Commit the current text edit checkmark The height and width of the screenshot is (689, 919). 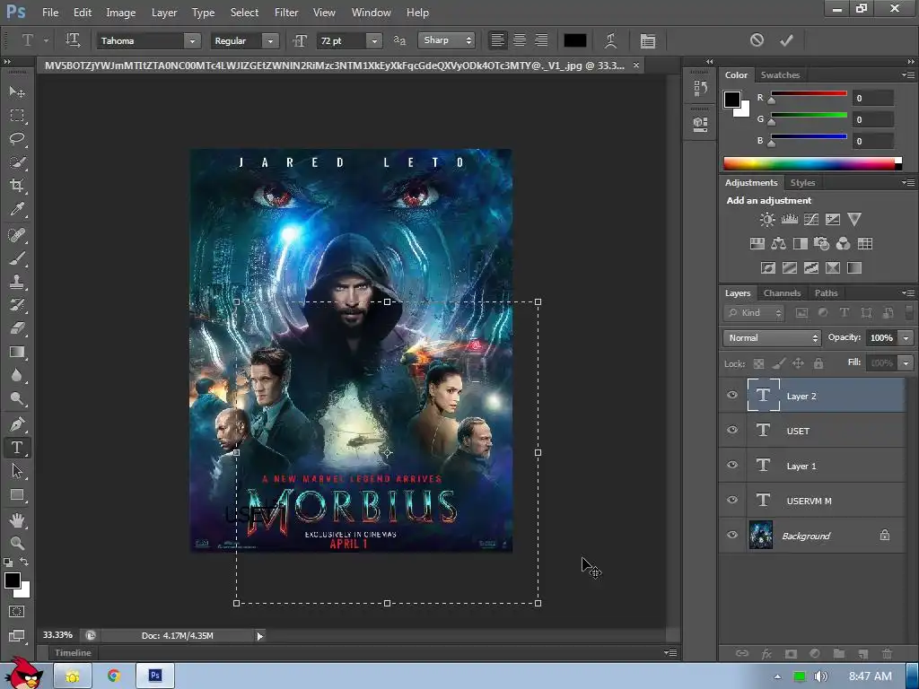[x=787, y=40]
